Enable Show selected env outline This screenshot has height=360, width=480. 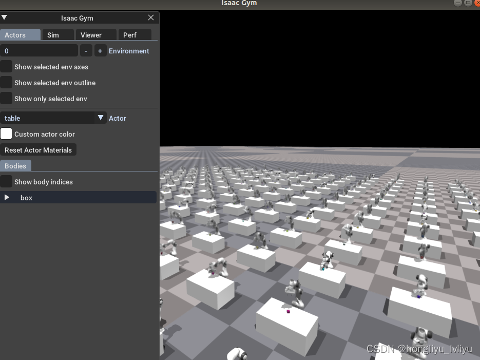6,83
